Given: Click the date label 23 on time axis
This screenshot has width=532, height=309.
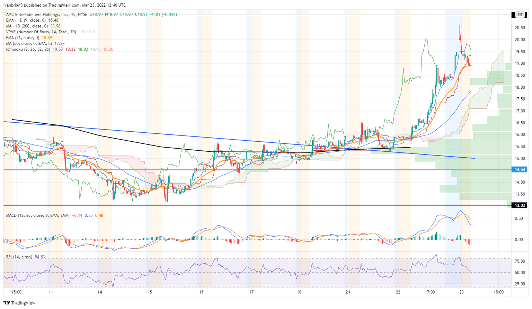Looking at the screenshot, I should [461, 292].
